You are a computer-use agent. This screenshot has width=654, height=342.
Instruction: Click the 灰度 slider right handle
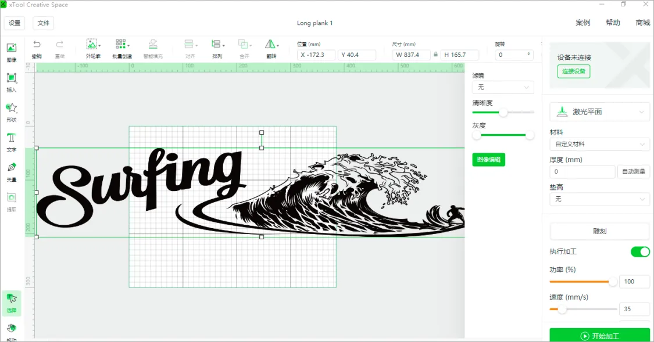[529, 135]
